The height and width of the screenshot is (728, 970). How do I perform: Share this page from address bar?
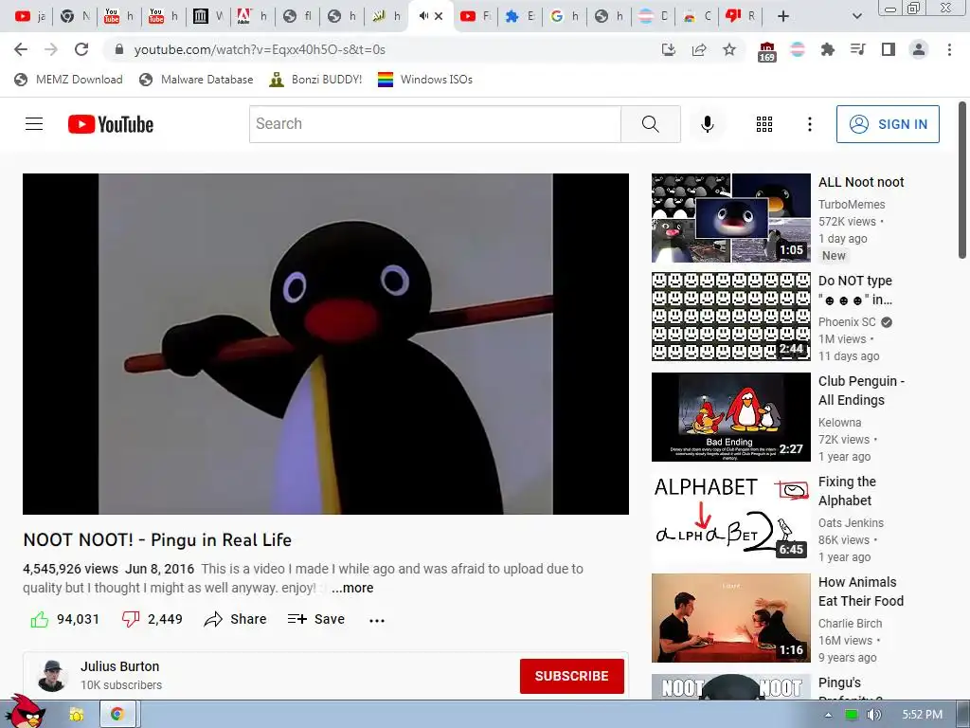coord(699,49)
